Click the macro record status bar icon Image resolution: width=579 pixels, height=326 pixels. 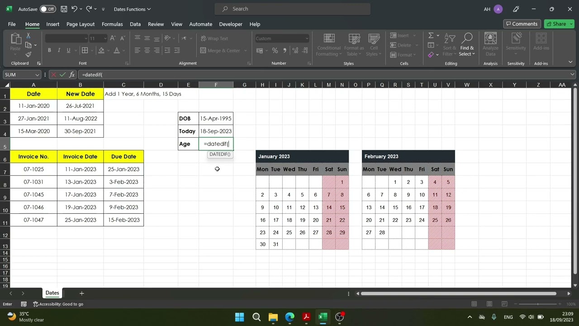point(24,304)
